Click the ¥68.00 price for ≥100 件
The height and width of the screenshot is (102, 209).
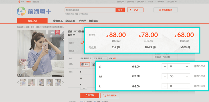(184, 35)
